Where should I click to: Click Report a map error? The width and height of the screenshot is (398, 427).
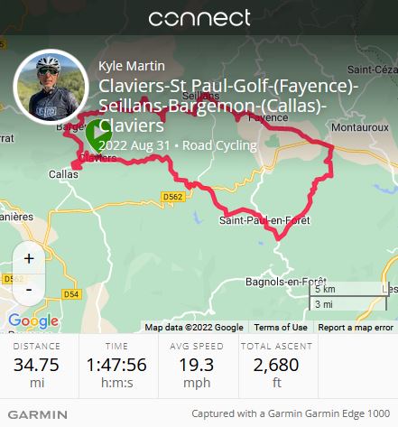pyautogui.click(x=356, y=328)
